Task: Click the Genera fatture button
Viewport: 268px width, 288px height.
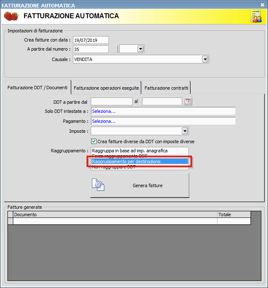Action: [140, 185]
